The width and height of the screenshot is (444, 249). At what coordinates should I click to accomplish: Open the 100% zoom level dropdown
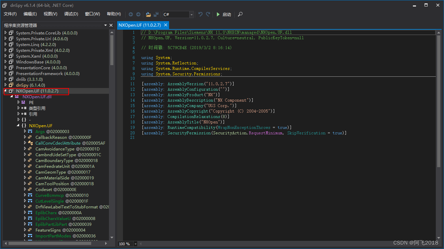pos(135,244)
